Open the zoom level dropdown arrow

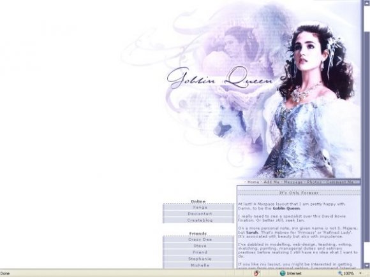360,273
